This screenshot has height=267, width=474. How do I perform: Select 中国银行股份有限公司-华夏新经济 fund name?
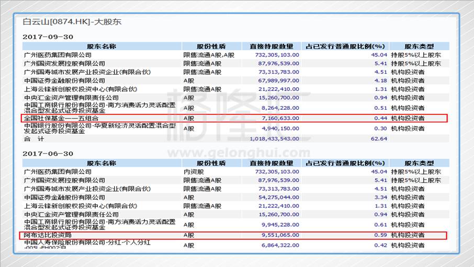tap(100, 129)
